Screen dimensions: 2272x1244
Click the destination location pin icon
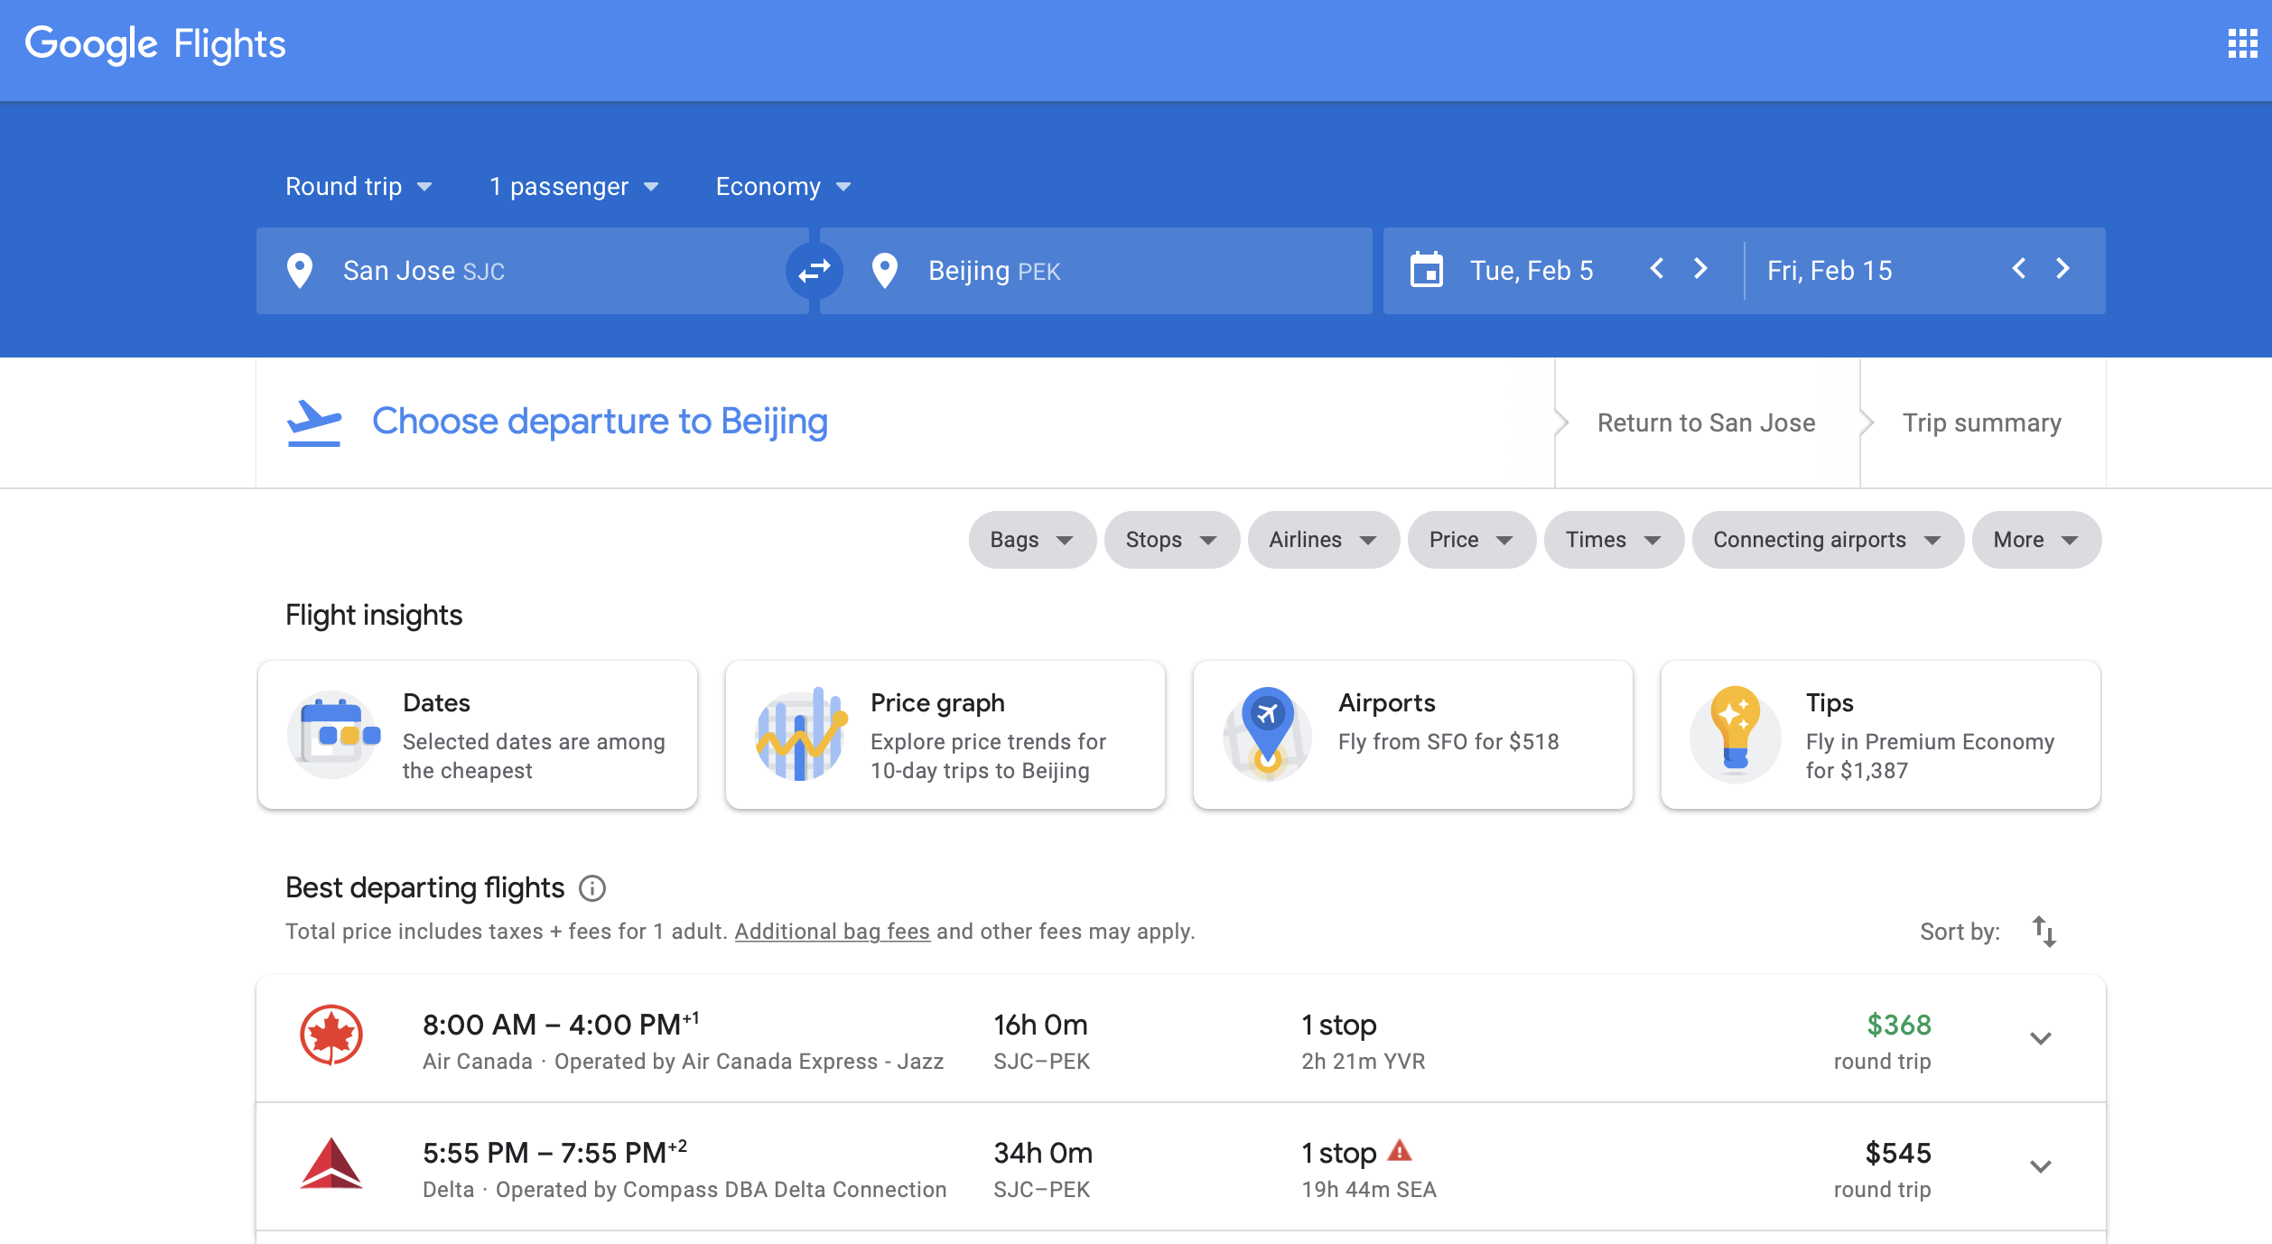point(884,270)
